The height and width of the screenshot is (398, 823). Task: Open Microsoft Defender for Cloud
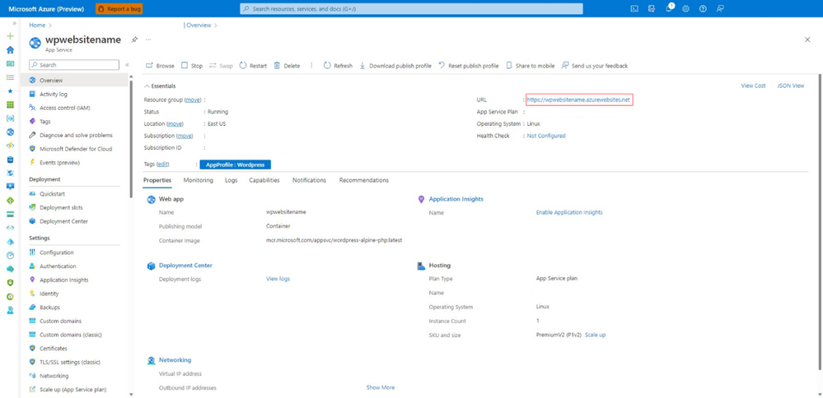click(x=74, y=149)
